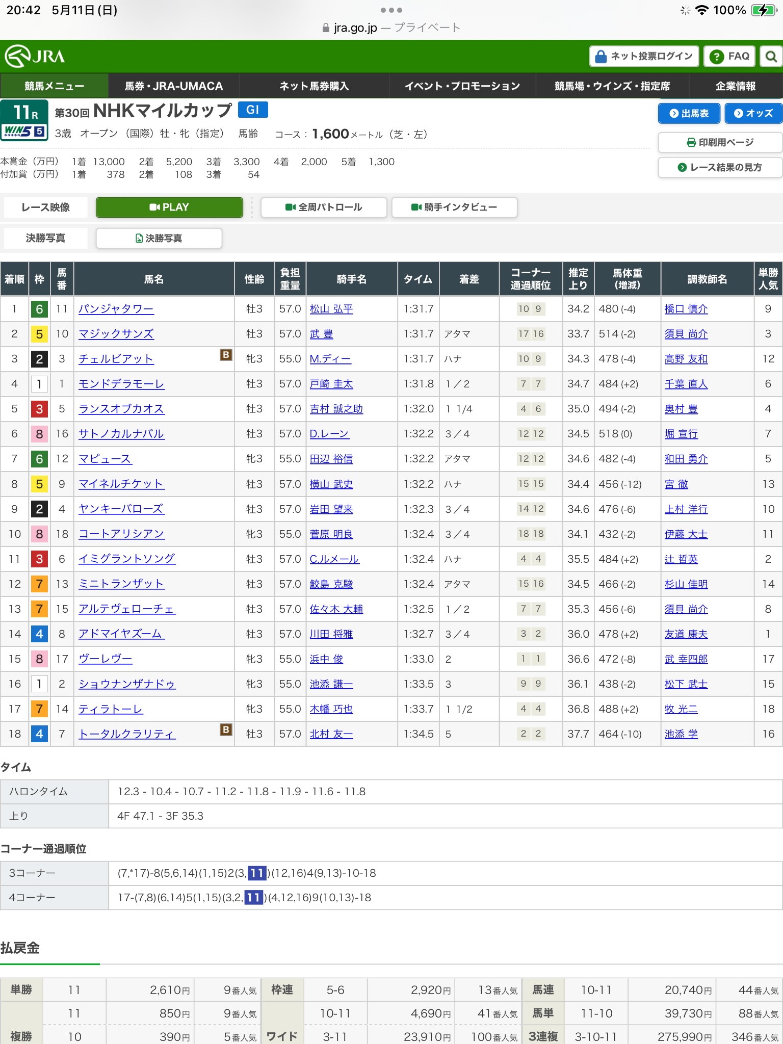Open jockey 川田 将雅
The image size is (783, 1044).
click(331, 634)
